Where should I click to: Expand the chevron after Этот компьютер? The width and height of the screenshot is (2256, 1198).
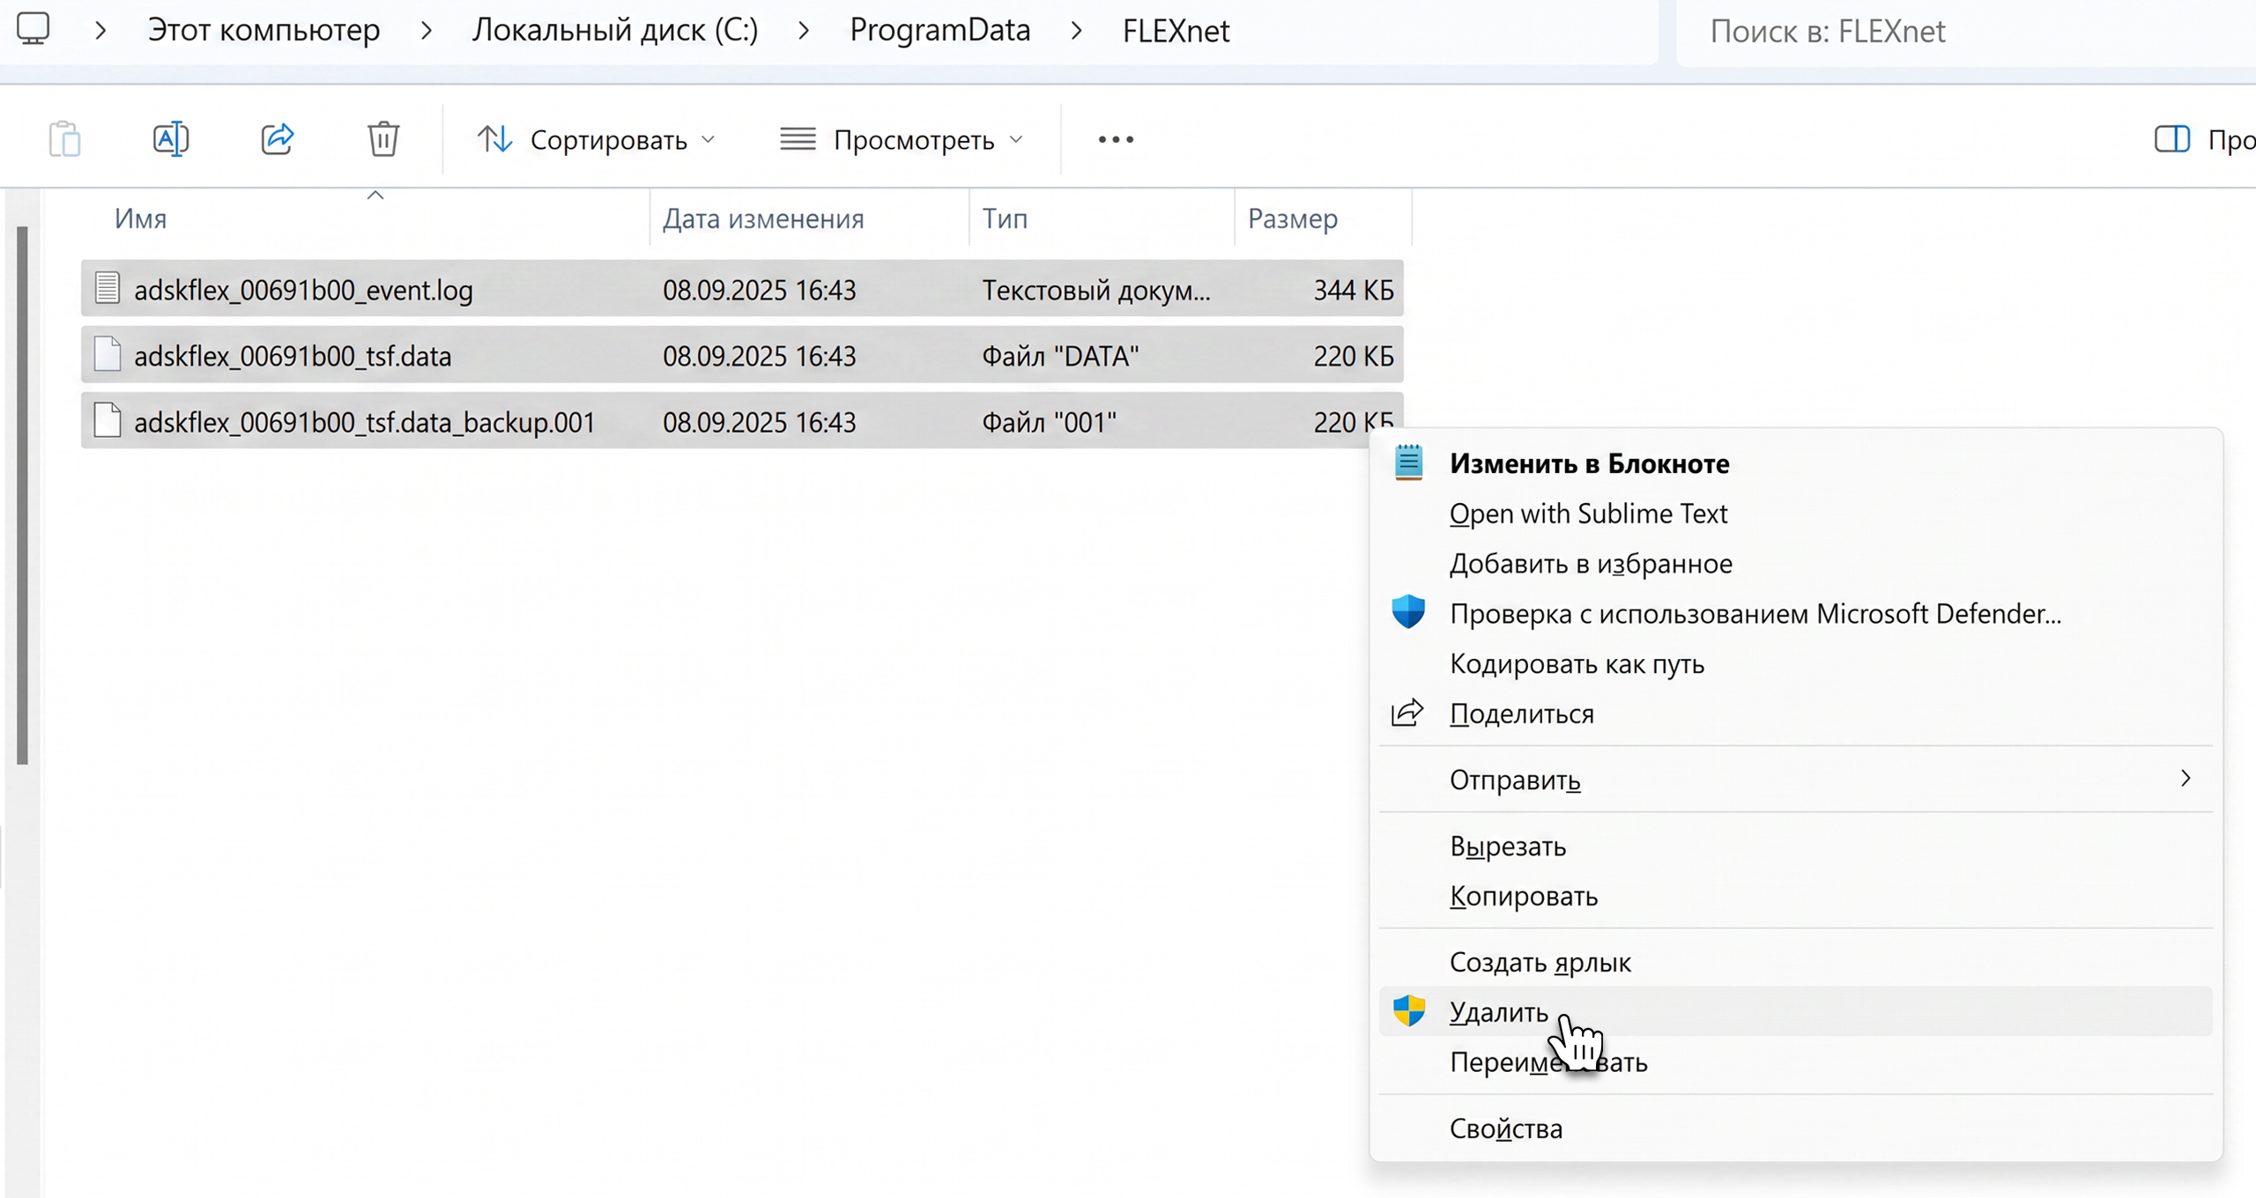coord(427,31)
